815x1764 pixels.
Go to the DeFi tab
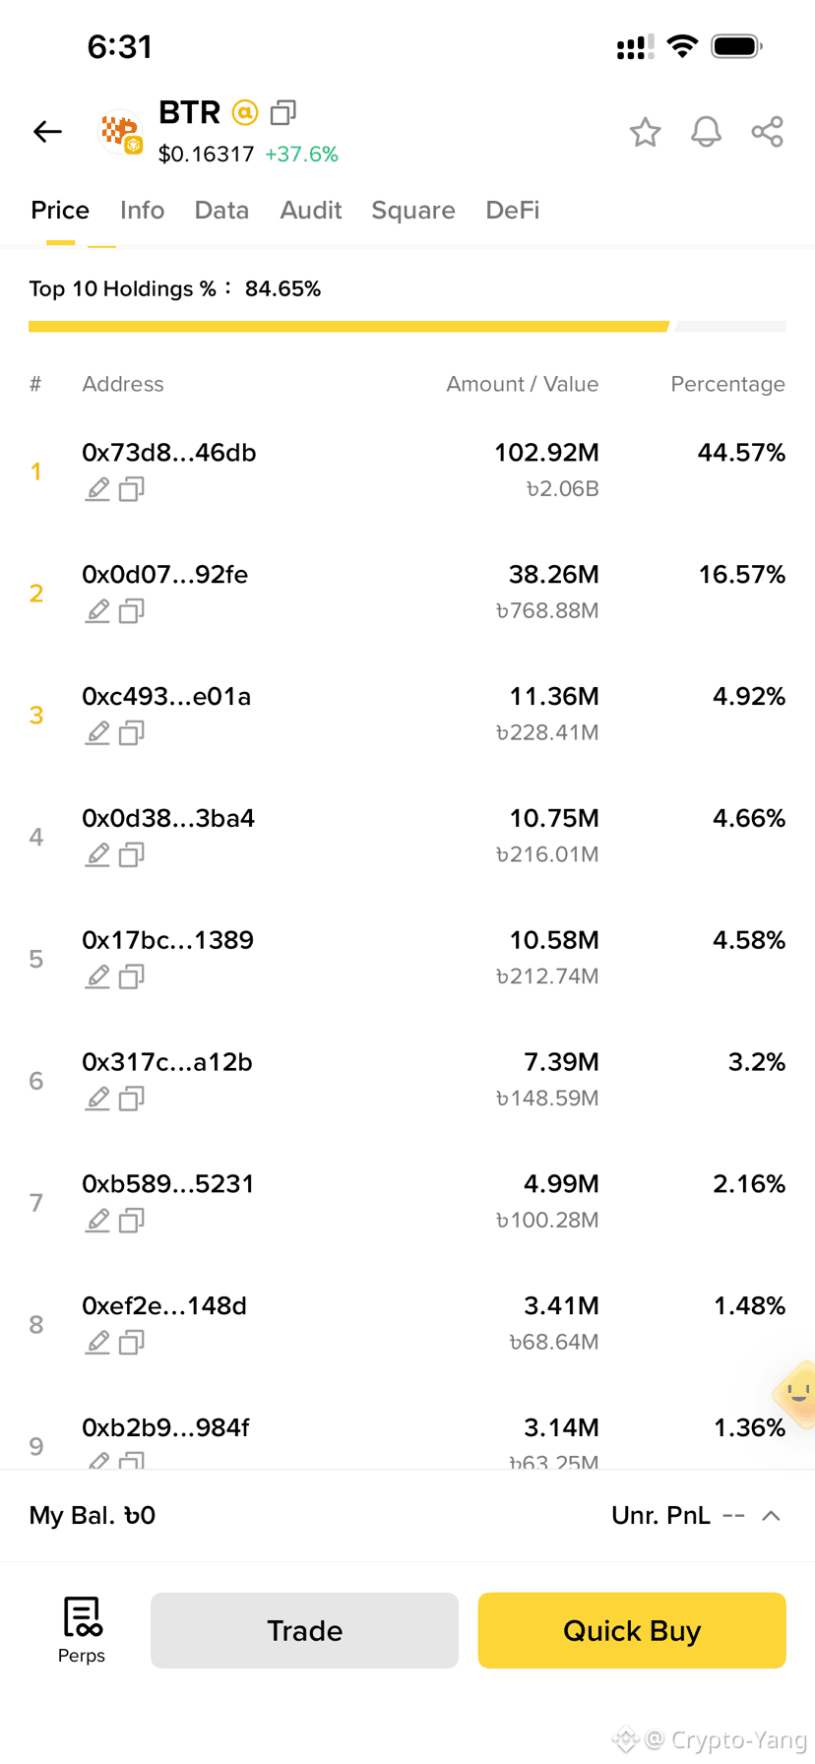513,211
